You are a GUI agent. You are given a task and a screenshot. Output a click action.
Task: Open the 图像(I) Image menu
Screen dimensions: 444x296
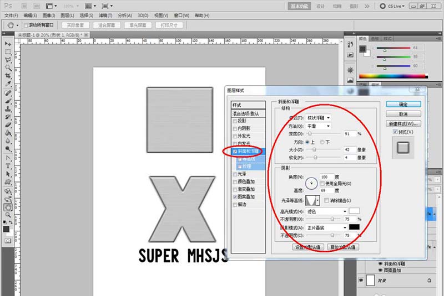coord(49,15)
